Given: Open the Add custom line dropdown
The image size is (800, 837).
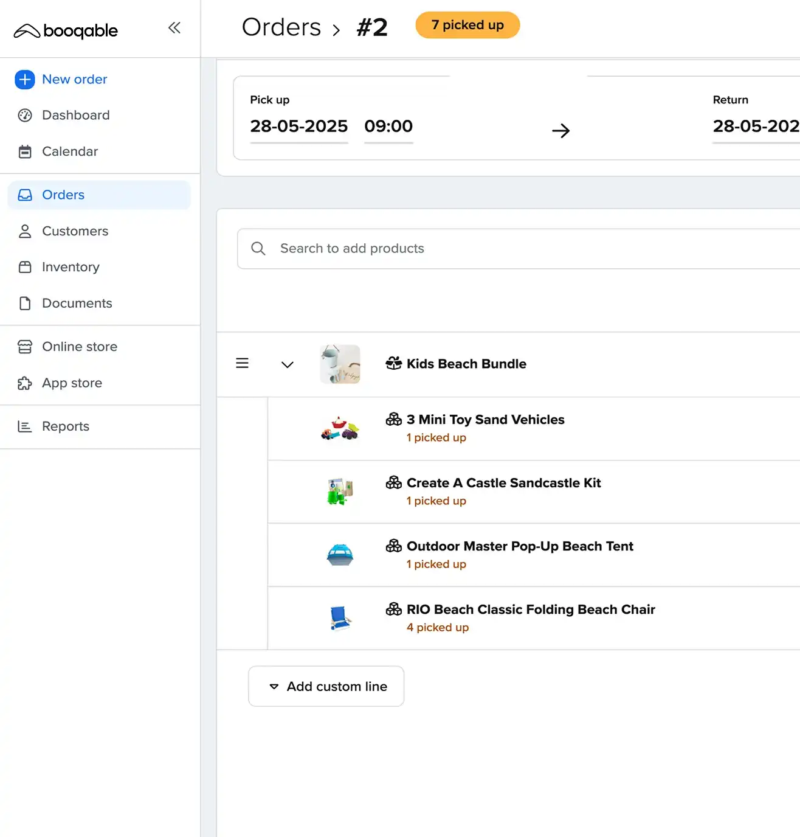Looking at the screenshot, I should tap(326, 686).
